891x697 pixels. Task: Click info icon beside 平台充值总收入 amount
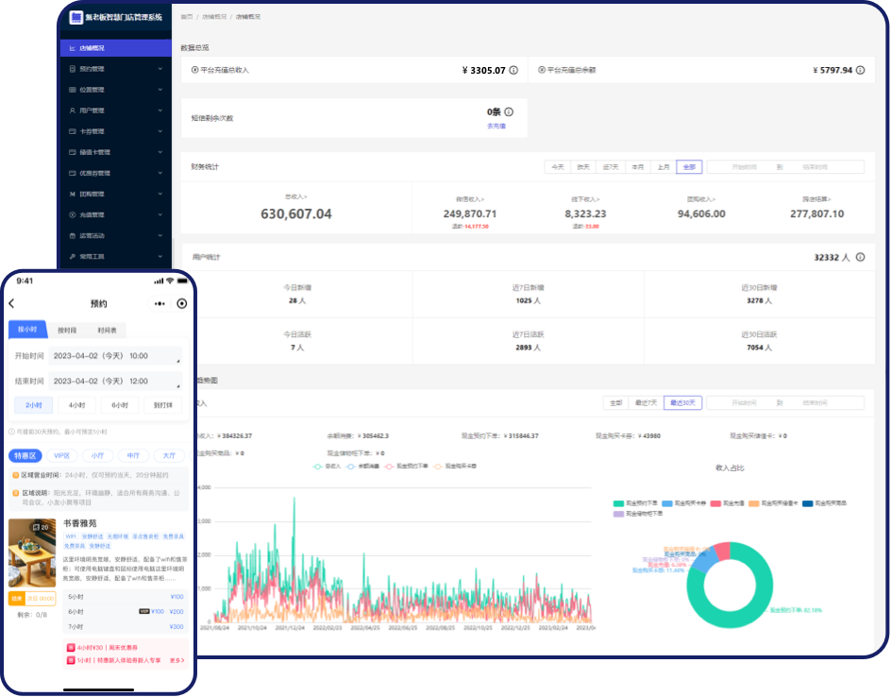click(x=513, y=70)
